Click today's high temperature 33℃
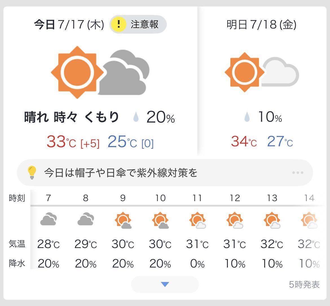 (x=61, y=142)
